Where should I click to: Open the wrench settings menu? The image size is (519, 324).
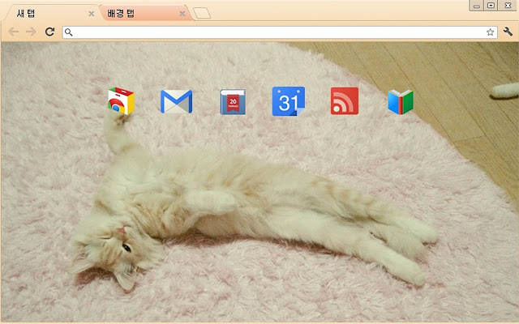(508, 32)
